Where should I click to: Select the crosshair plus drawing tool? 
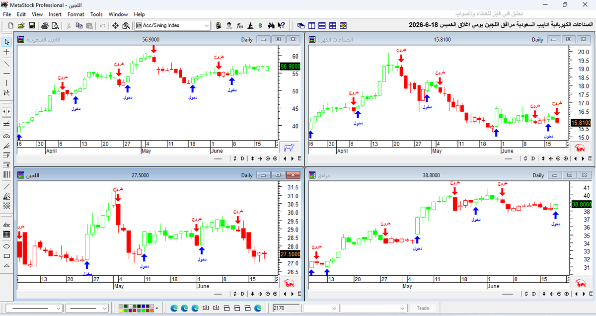(7, 52)
